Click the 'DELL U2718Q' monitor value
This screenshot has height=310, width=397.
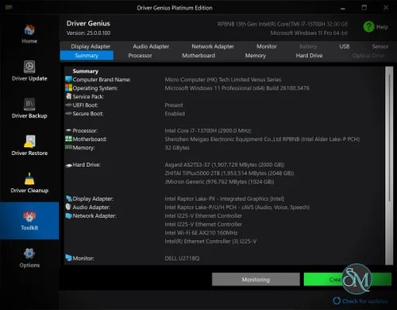point(182,258)
